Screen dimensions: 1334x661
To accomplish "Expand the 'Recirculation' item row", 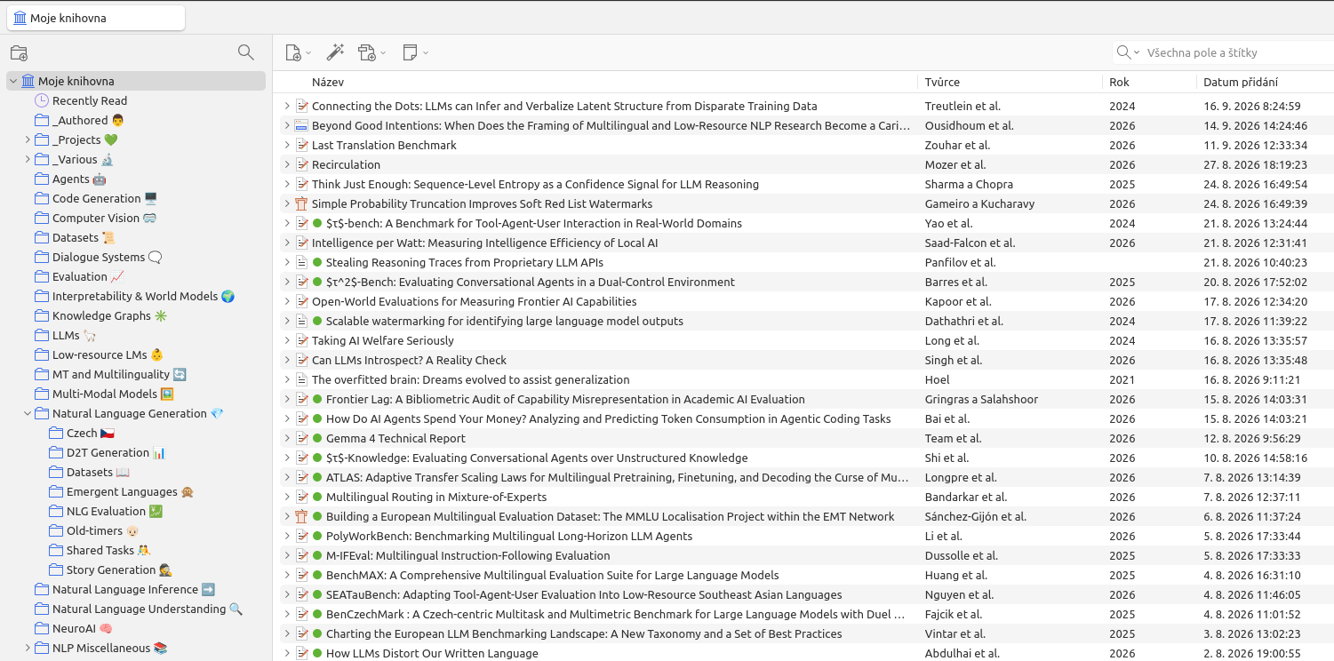I will pos(287,164).
